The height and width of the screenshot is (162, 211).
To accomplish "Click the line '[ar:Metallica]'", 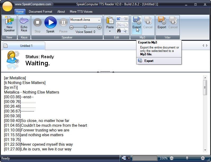I will tap(15, 78).
